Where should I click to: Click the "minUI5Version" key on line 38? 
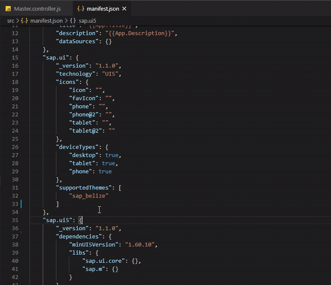point(94,245)
